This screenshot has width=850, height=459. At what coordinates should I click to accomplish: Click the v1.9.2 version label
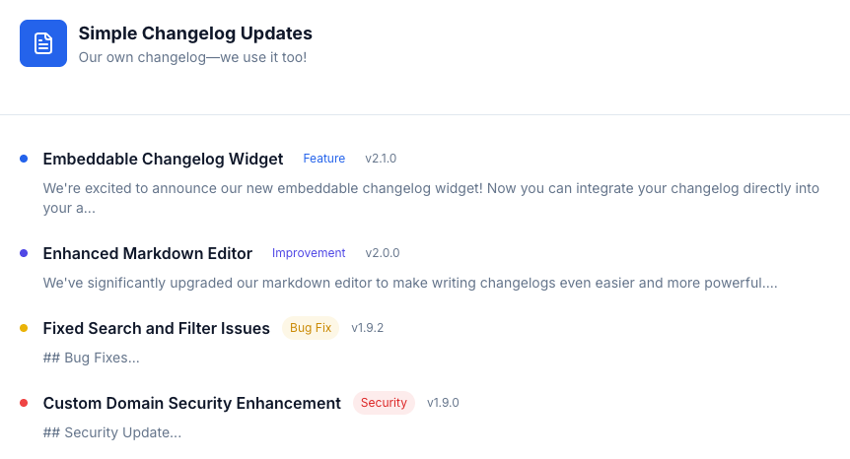tap(367, 328)
